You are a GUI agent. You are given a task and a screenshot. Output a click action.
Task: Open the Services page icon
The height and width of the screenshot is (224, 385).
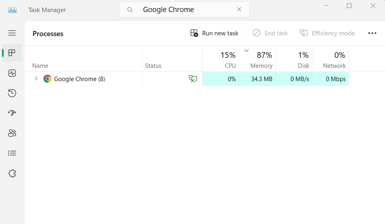click(12, 173)
